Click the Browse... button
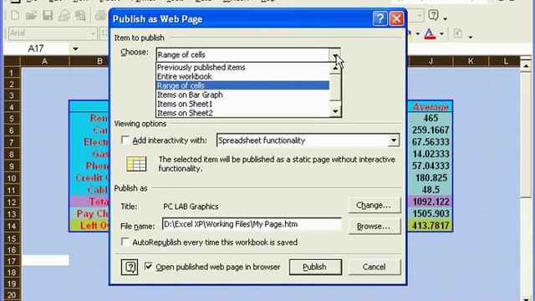The image size is (535, 301). pyautogui.click(x=374, y=227)
